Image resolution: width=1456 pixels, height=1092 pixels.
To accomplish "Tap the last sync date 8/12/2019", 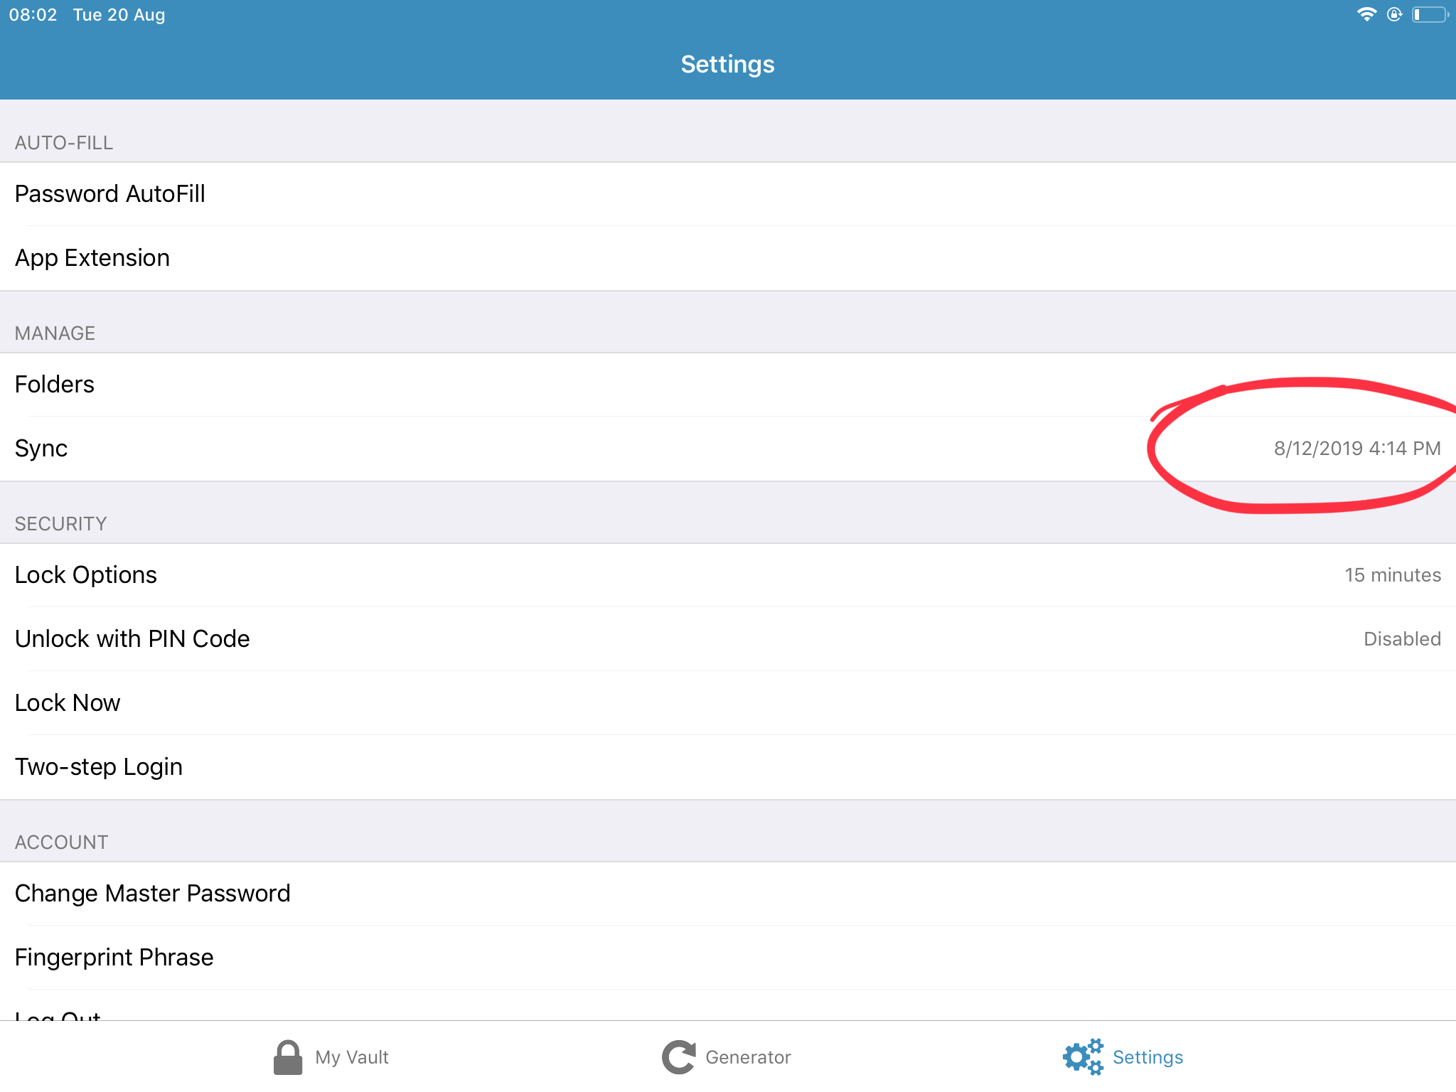I will [x=1356, y=449].
